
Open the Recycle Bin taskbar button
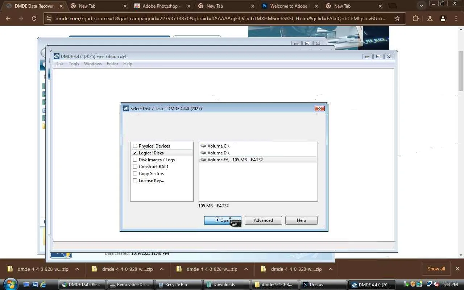point(178,285)
